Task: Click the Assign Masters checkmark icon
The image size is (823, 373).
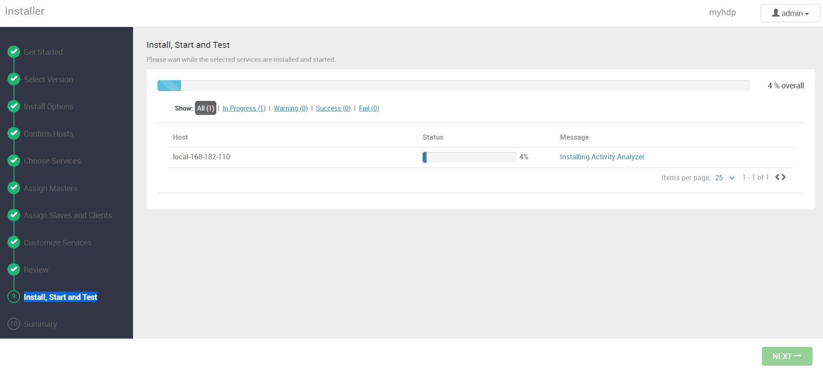Action: (x=14, y=188)
